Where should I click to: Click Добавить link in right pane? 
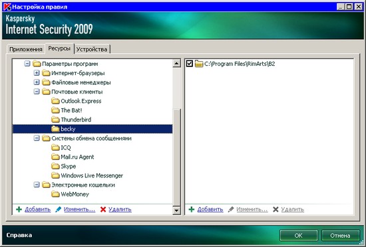click(210, 209)
